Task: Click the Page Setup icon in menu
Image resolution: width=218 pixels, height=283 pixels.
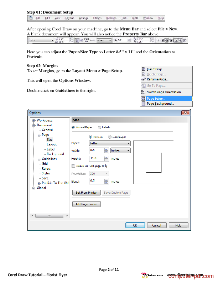Action: [x=143, y=99]
